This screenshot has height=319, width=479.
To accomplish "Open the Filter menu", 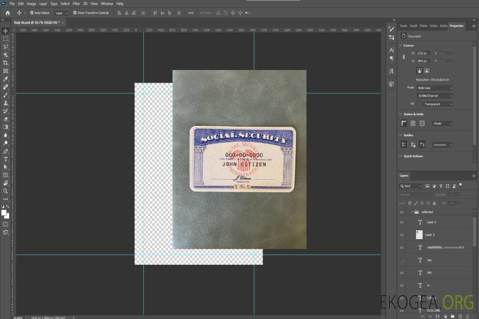I will coord(76,4).
